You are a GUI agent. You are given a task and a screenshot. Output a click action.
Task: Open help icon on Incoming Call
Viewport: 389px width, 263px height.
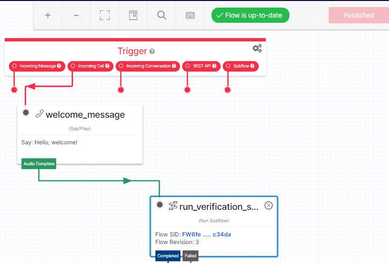[107, 66]
